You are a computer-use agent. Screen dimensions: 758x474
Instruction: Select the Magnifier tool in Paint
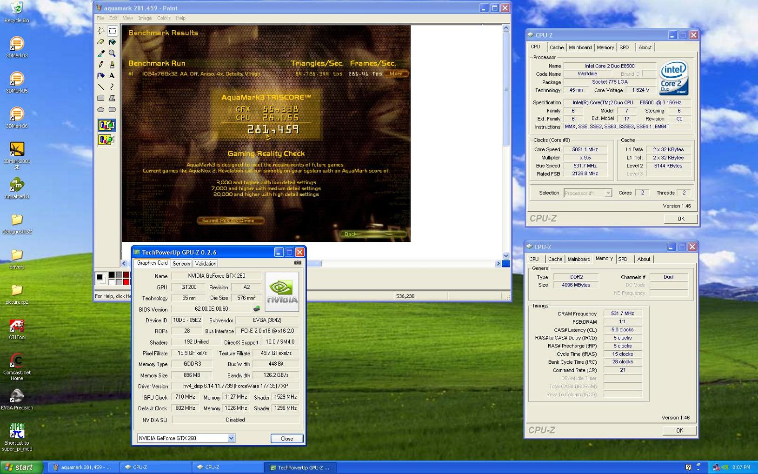tap(112, 53)
